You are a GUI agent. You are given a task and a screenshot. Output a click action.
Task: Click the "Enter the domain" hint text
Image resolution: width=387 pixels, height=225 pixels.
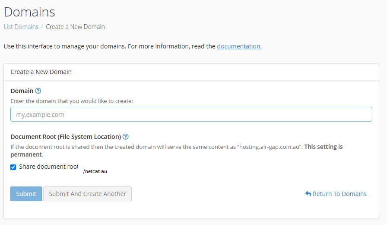tap(72, 101)
